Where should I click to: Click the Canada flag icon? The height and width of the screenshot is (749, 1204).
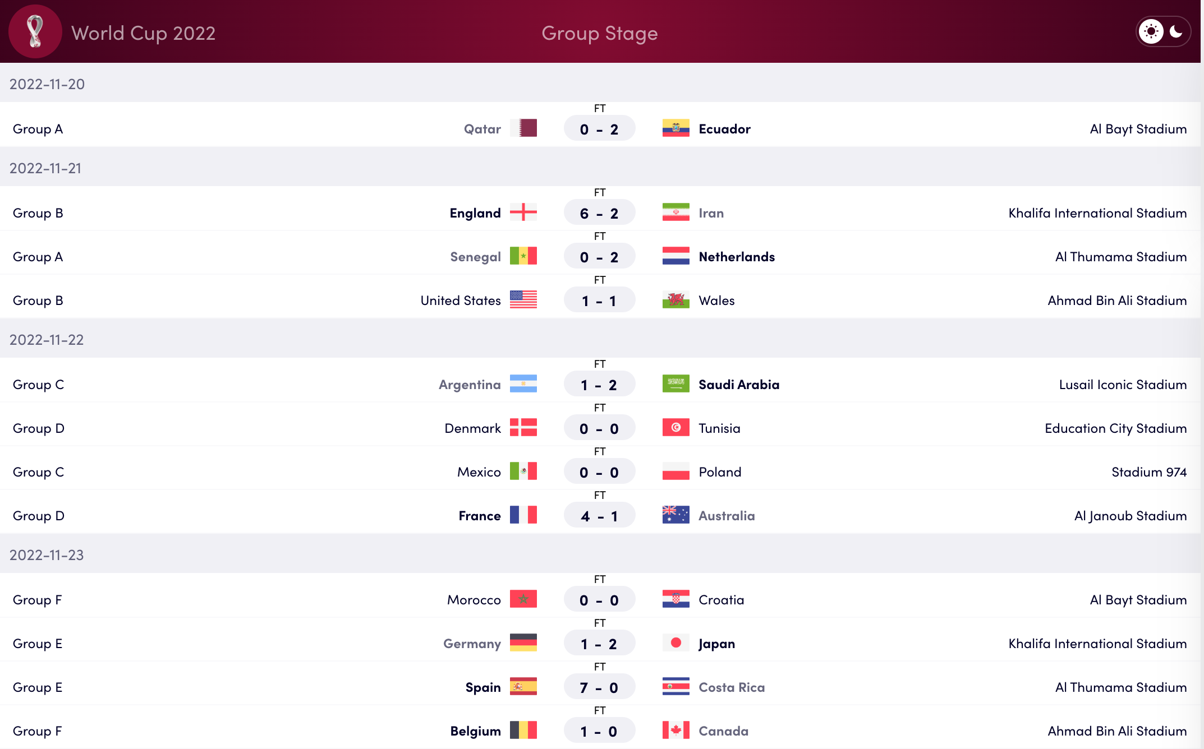(x=675, y=730)
